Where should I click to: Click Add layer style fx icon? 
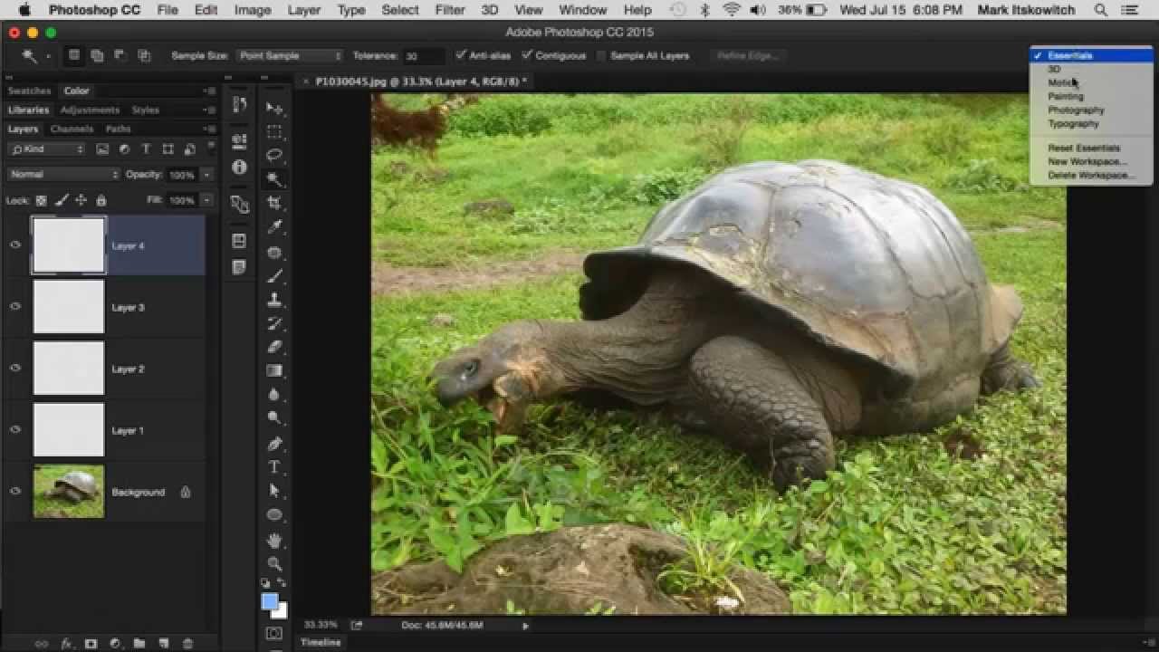66,644
